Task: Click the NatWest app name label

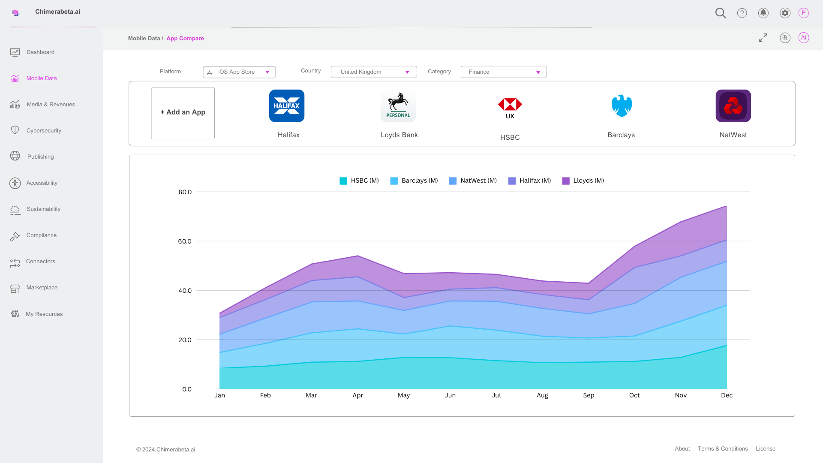Action: pyautogui.click(x=733, y=135)
